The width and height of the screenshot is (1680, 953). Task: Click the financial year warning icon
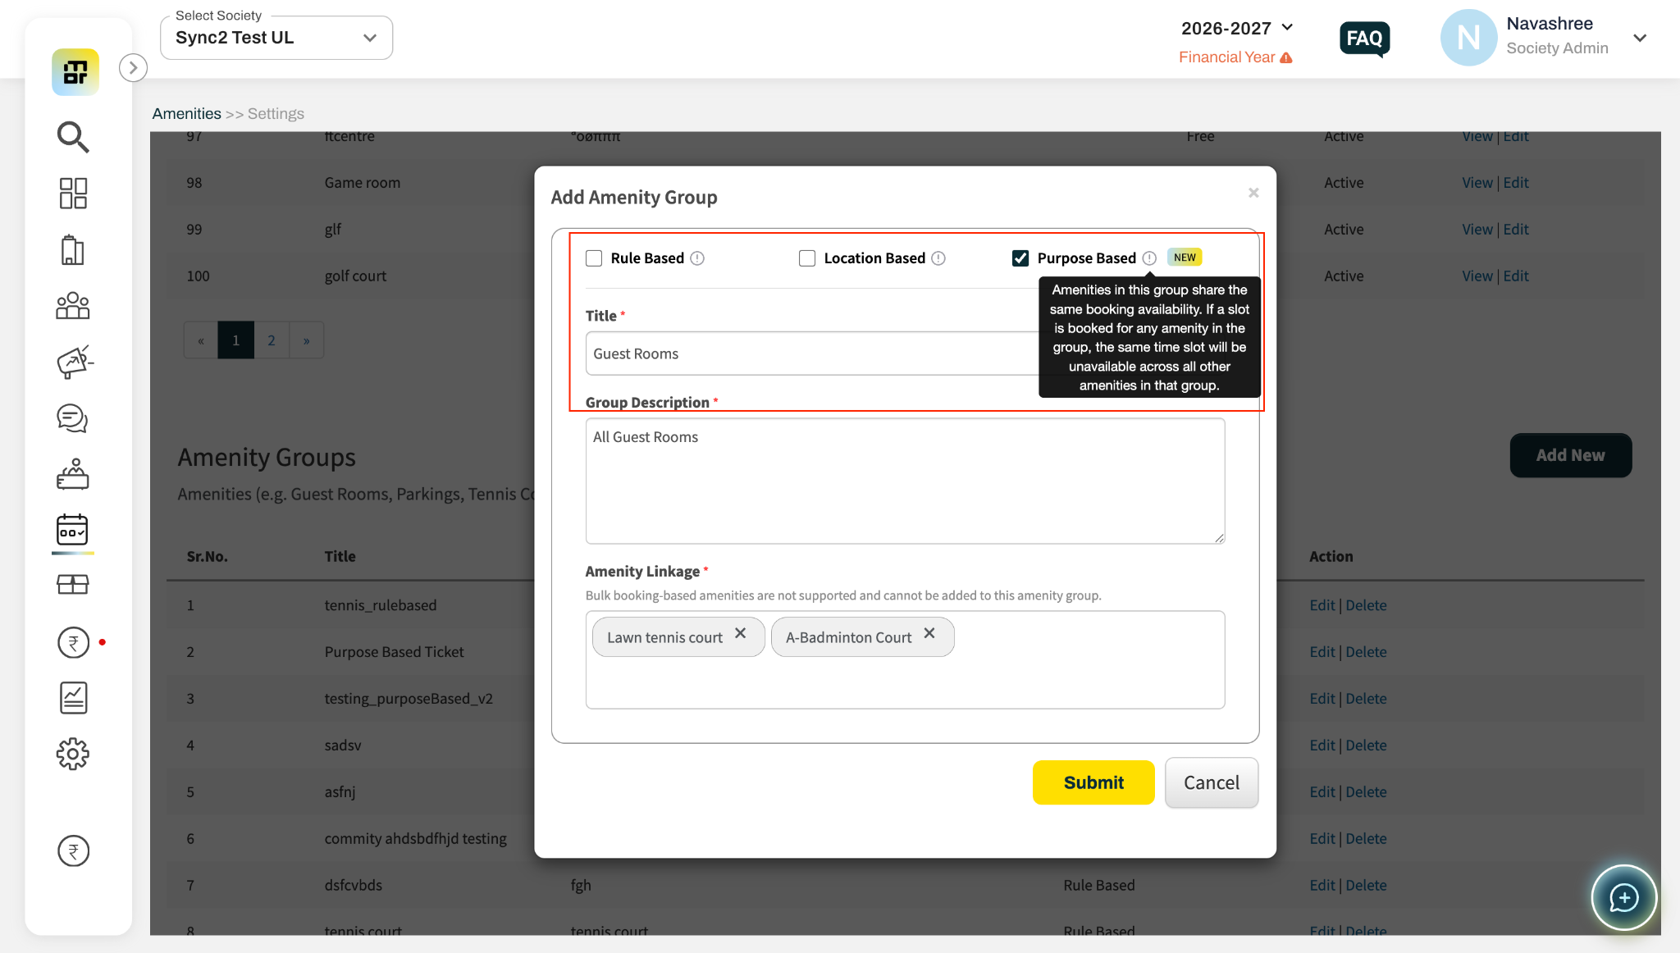pyautogui.click(x=1286, y=57)
